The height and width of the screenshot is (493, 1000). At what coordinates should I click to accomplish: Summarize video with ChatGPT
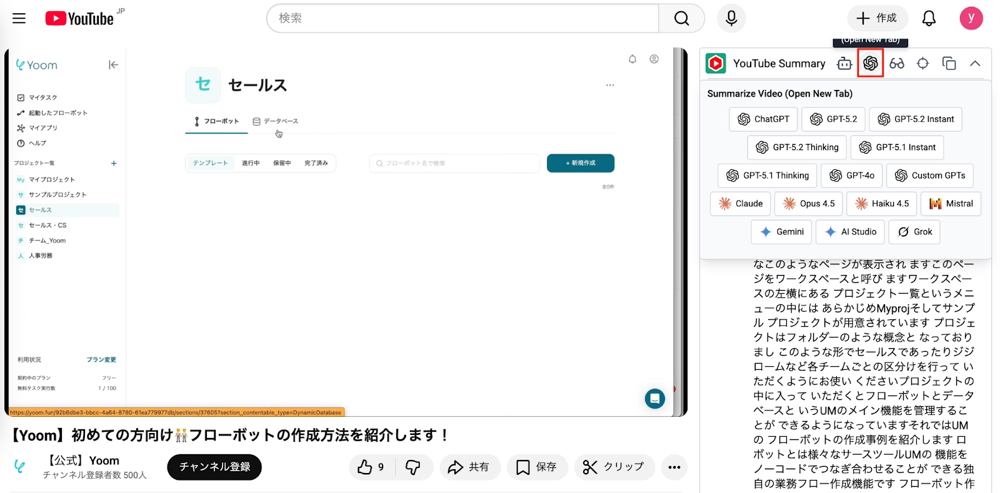[763, 119]
